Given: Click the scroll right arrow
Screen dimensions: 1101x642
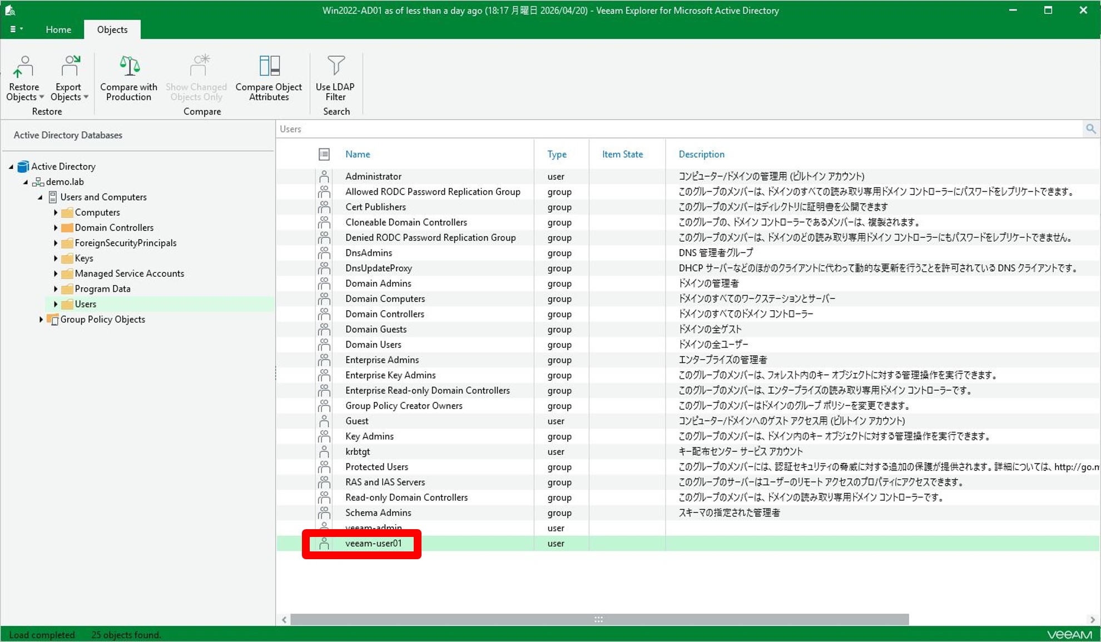Looking at the screenshot, I should coord(1093,619).
